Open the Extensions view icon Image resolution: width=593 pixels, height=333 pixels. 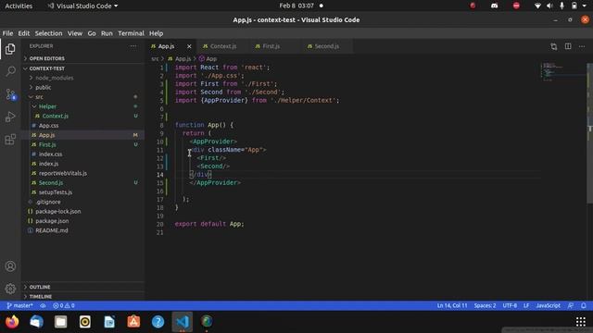tap(10, 140)
